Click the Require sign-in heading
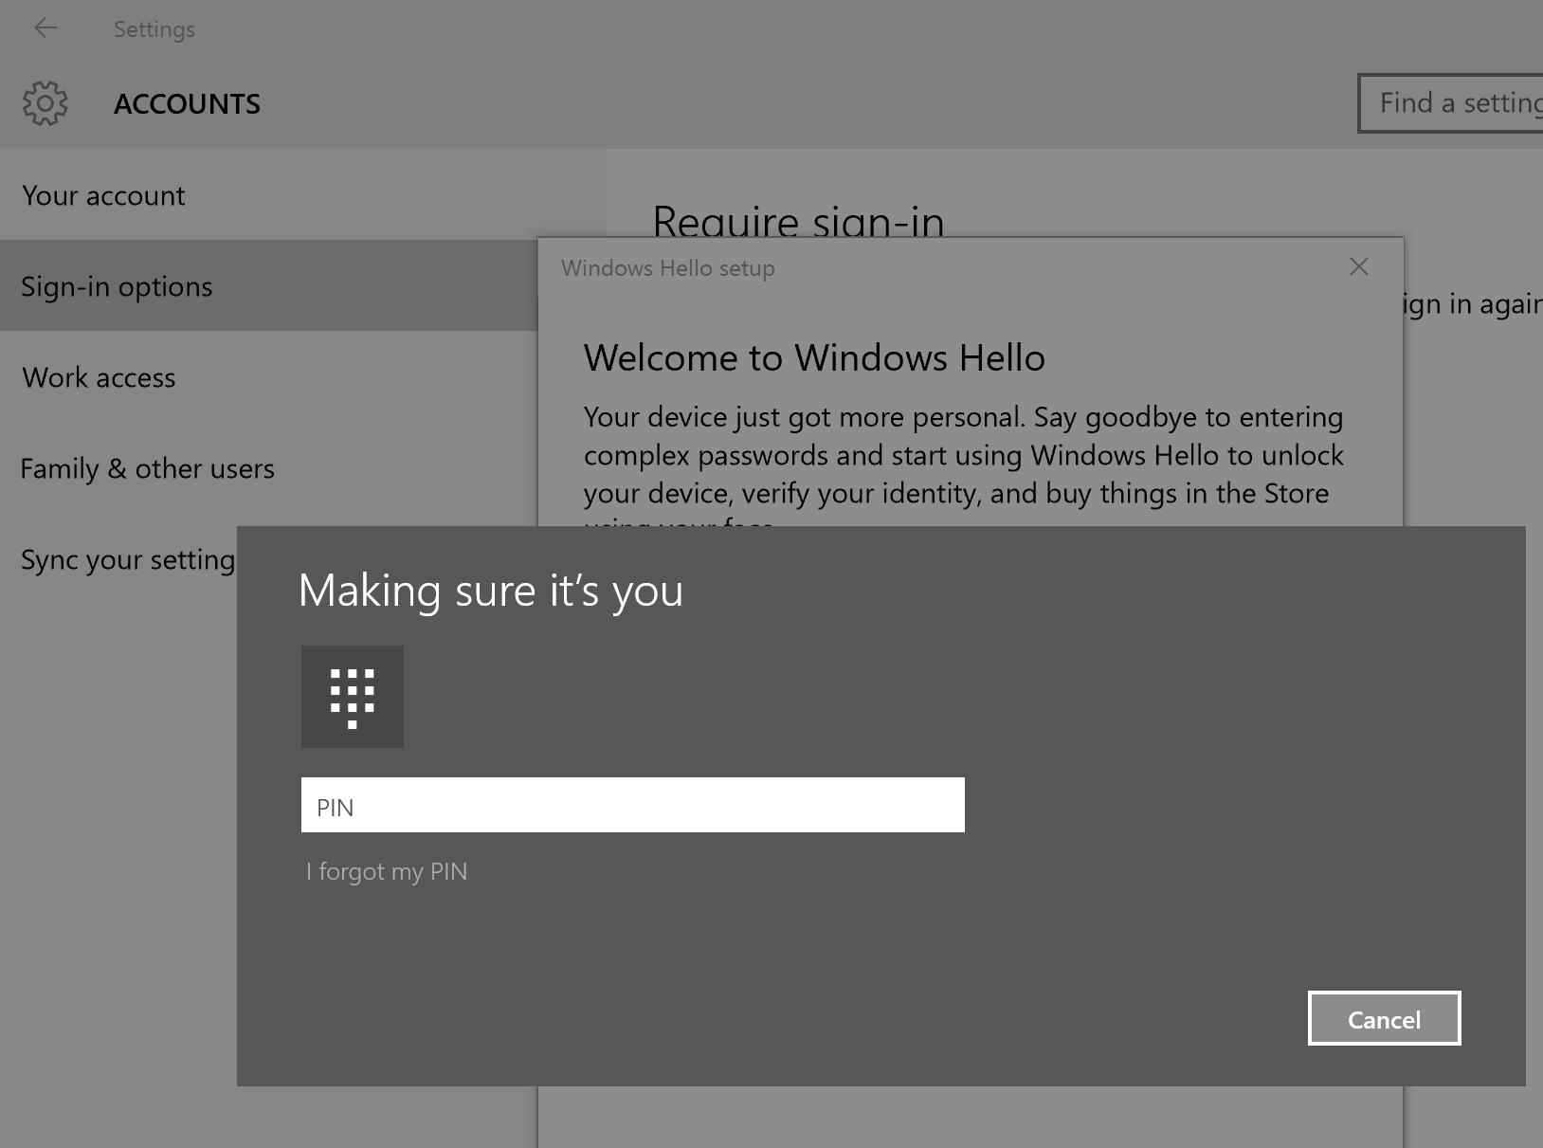Screen dimensions: 1543x1148 799,221
